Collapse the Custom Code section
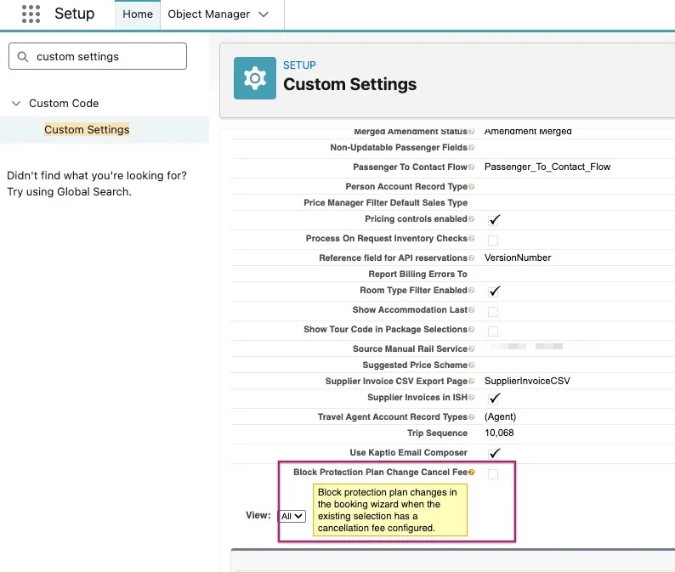 [x=15, y=104]
